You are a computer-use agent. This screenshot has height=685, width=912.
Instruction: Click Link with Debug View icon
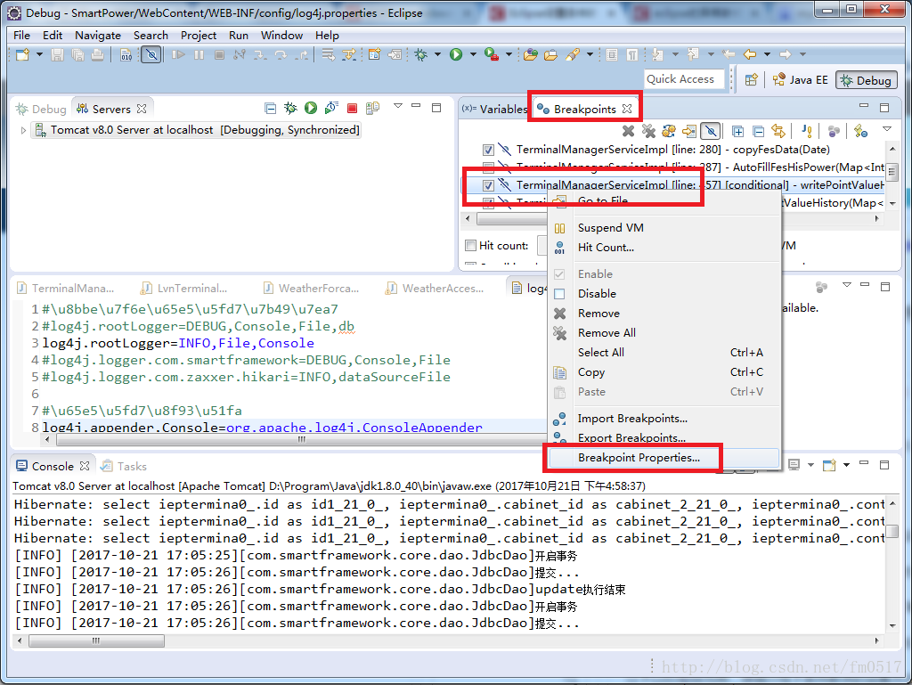coord(778,132)
